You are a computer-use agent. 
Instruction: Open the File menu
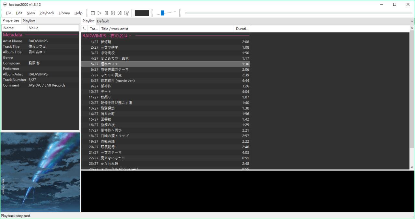pyautogui.click(x=8, y=13)
